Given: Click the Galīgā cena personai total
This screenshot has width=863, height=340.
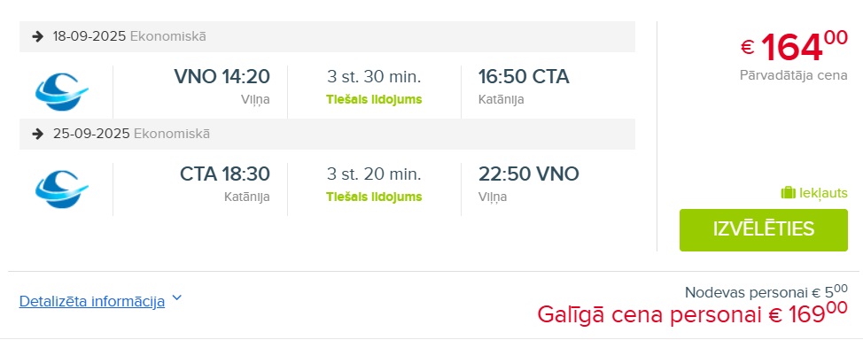Looking at the screenshot, I should click(x=692, y=314).
